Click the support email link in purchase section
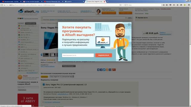The image size is (191, 107). click(x=63, y=94)
